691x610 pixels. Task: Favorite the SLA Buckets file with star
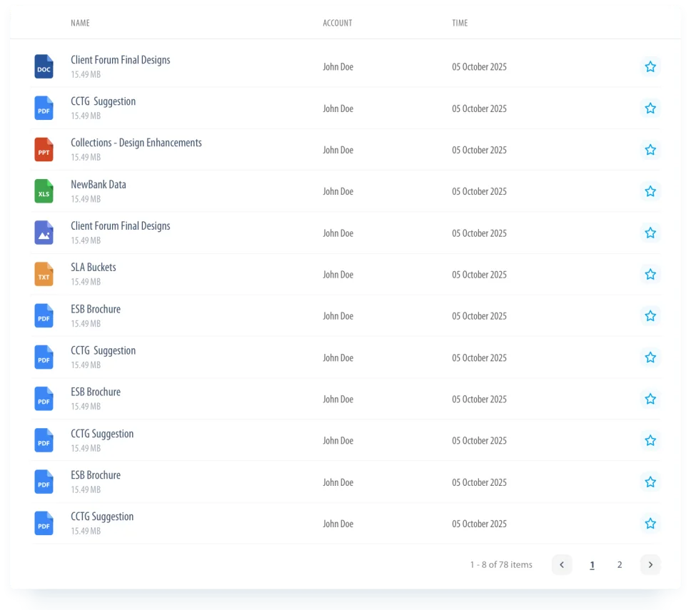(650, 275)
